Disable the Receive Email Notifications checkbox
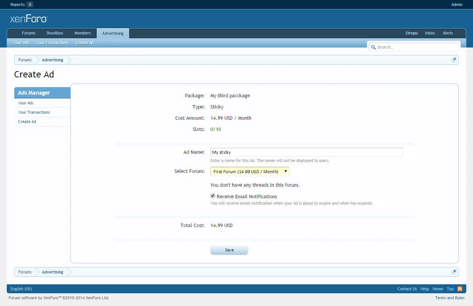This screenshot has height=306, width=473. coord(212,196)
